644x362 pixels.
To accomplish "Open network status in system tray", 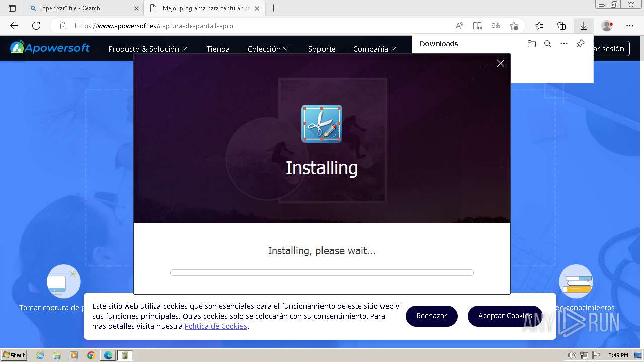I will [x=584, y=355].
